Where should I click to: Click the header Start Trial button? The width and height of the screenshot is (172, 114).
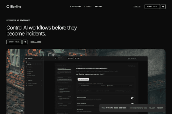[152, 6]
